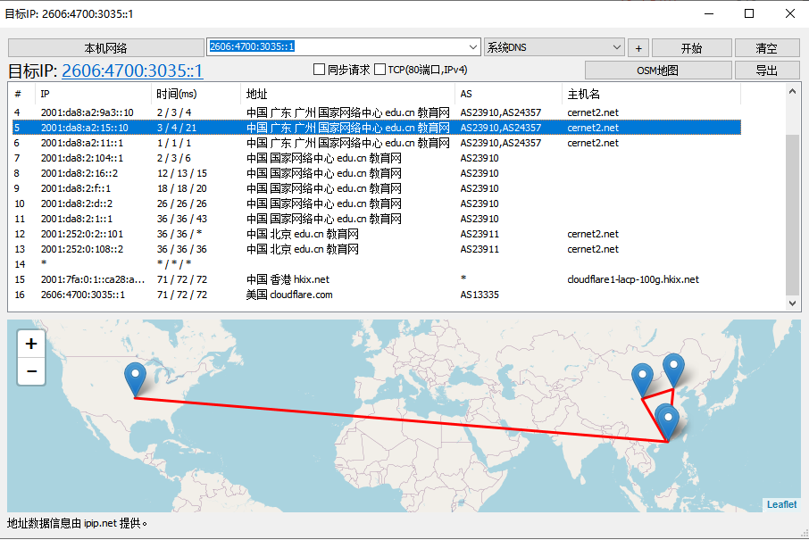Expand the 系统DNS dropdown
The width and height of the screenshot is (809, 540).
pos(617,47)
